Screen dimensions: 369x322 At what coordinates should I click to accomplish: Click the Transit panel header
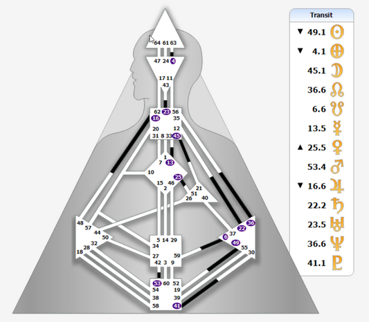[321, 15]
